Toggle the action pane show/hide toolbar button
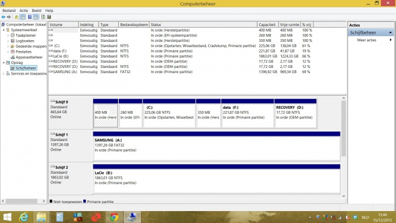The height and width of the screenshot is (223, 396). coord(36,17)
